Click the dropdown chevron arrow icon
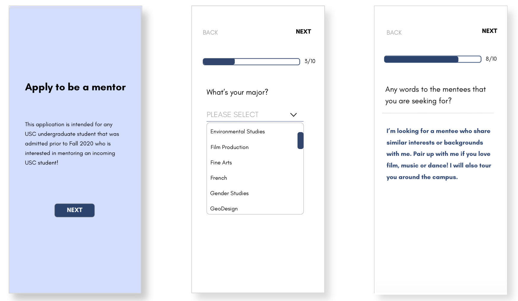The width and height of the screenshot is (518, 301). (x=293, y=115)
